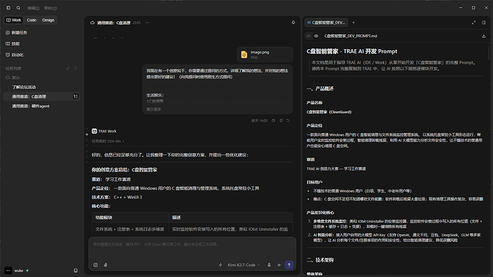Switch to the Design mode tab

(48, 20)
